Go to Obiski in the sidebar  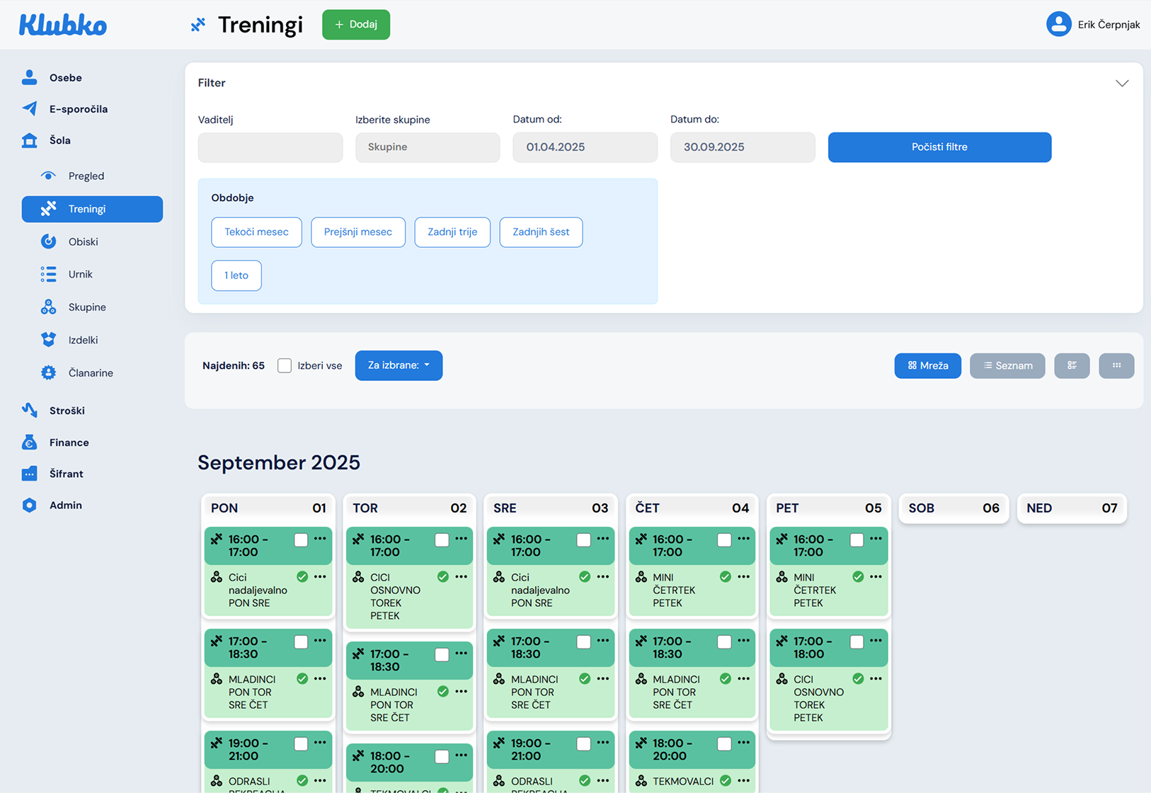point(83,241)
